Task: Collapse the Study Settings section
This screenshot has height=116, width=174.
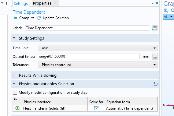Action: (14, 38)
